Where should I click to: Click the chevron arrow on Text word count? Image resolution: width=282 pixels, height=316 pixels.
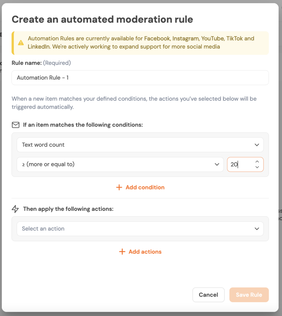[257, 145]
